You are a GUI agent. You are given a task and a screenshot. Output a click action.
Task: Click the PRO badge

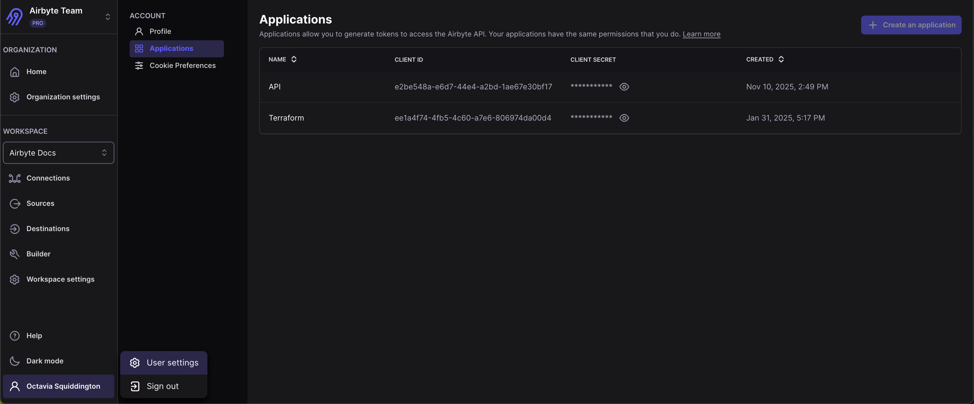point(37,23)
